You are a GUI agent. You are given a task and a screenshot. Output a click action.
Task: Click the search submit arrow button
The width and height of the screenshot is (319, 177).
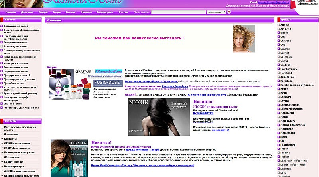[229, 12]
